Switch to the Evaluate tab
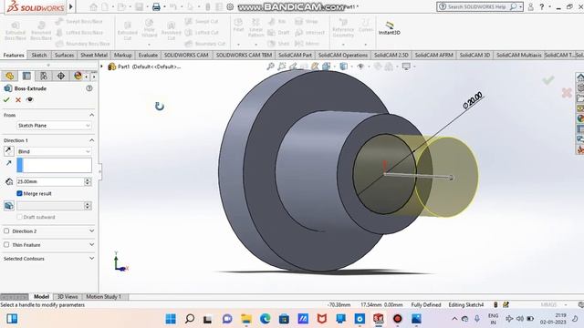 [x=148, y=55]
